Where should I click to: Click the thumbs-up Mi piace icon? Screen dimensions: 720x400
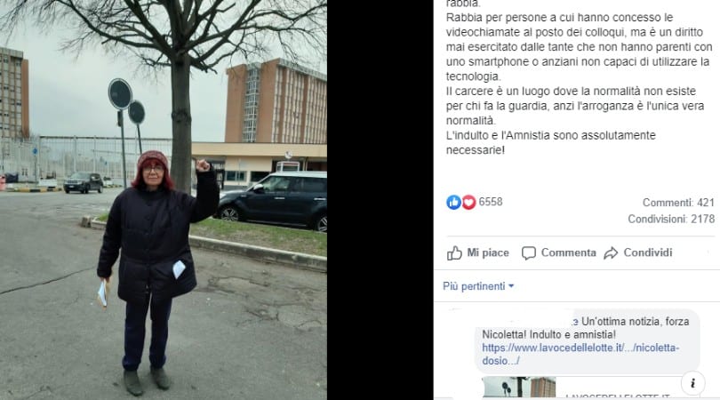tap(454, 253)
